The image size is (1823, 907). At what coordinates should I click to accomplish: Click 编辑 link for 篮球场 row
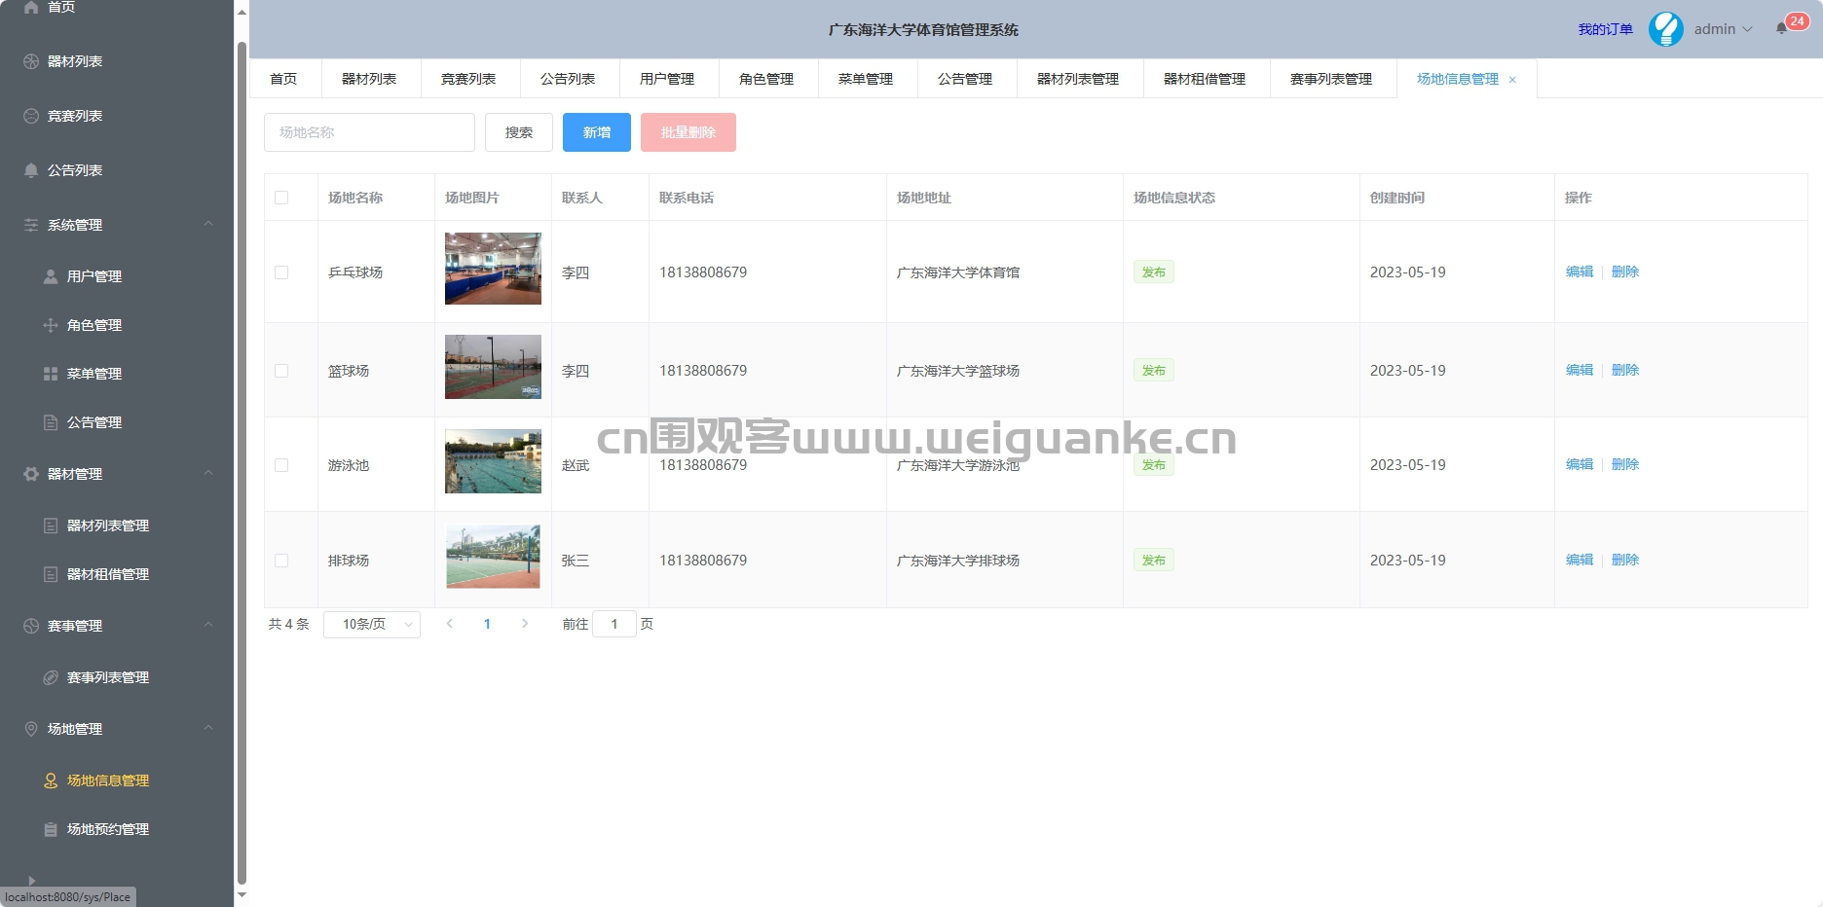1580,370
